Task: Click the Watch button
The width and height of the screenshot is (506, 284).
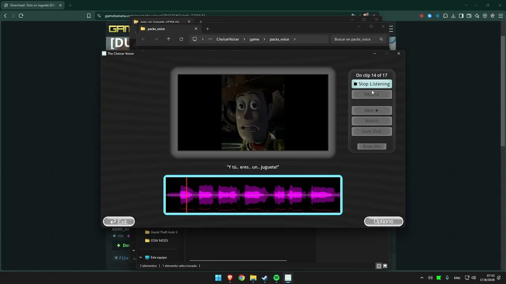Action: coord(372,121)
